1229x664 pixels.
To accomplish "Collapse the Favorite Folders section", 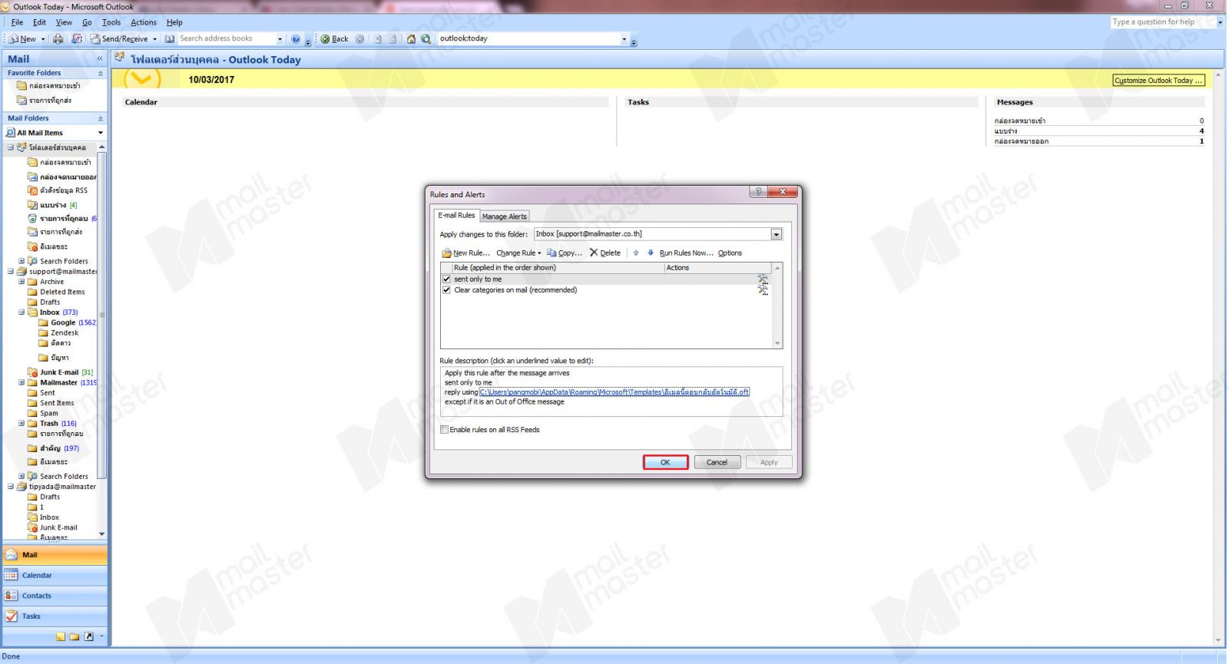I will click(100, 74).
